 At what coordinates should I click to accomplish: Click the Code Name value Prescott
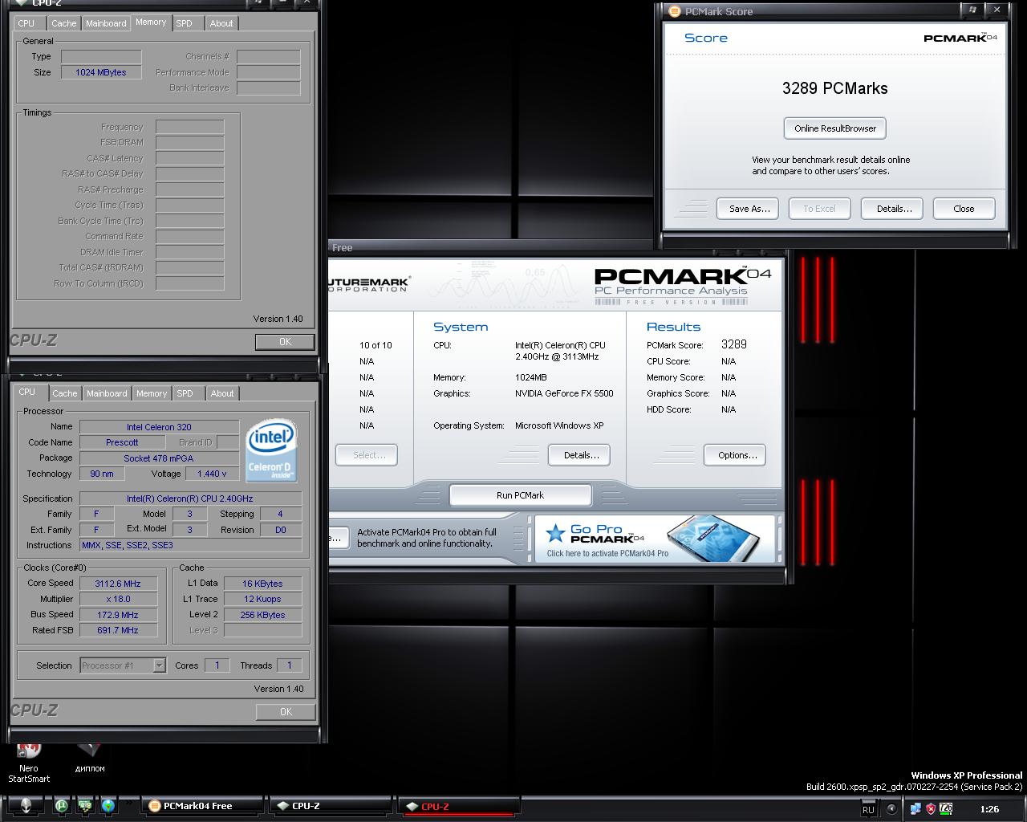(122, 442)
